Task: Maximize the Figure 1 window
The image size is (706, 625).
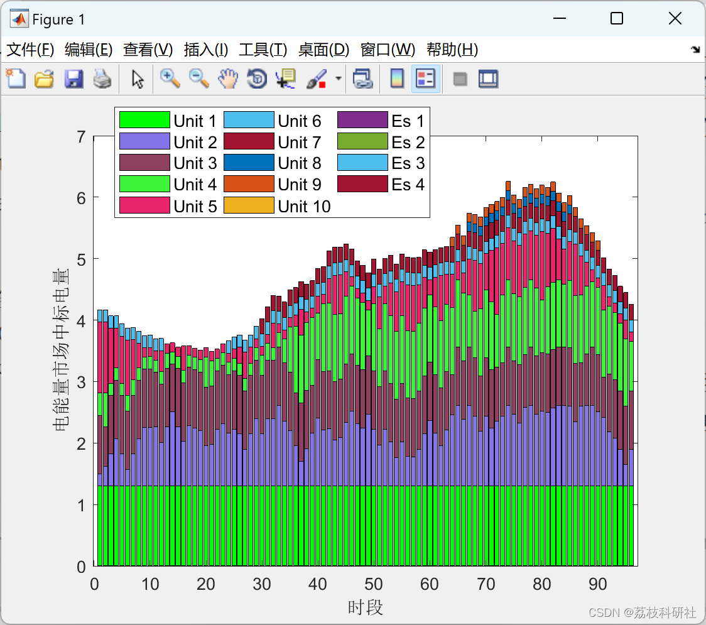Action: (x=617, y=18)
